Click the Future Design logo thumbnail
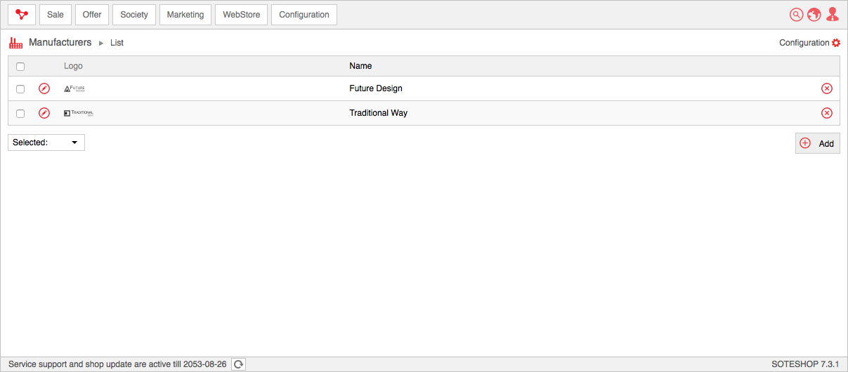Screen dimensions: 848x372 74,88
